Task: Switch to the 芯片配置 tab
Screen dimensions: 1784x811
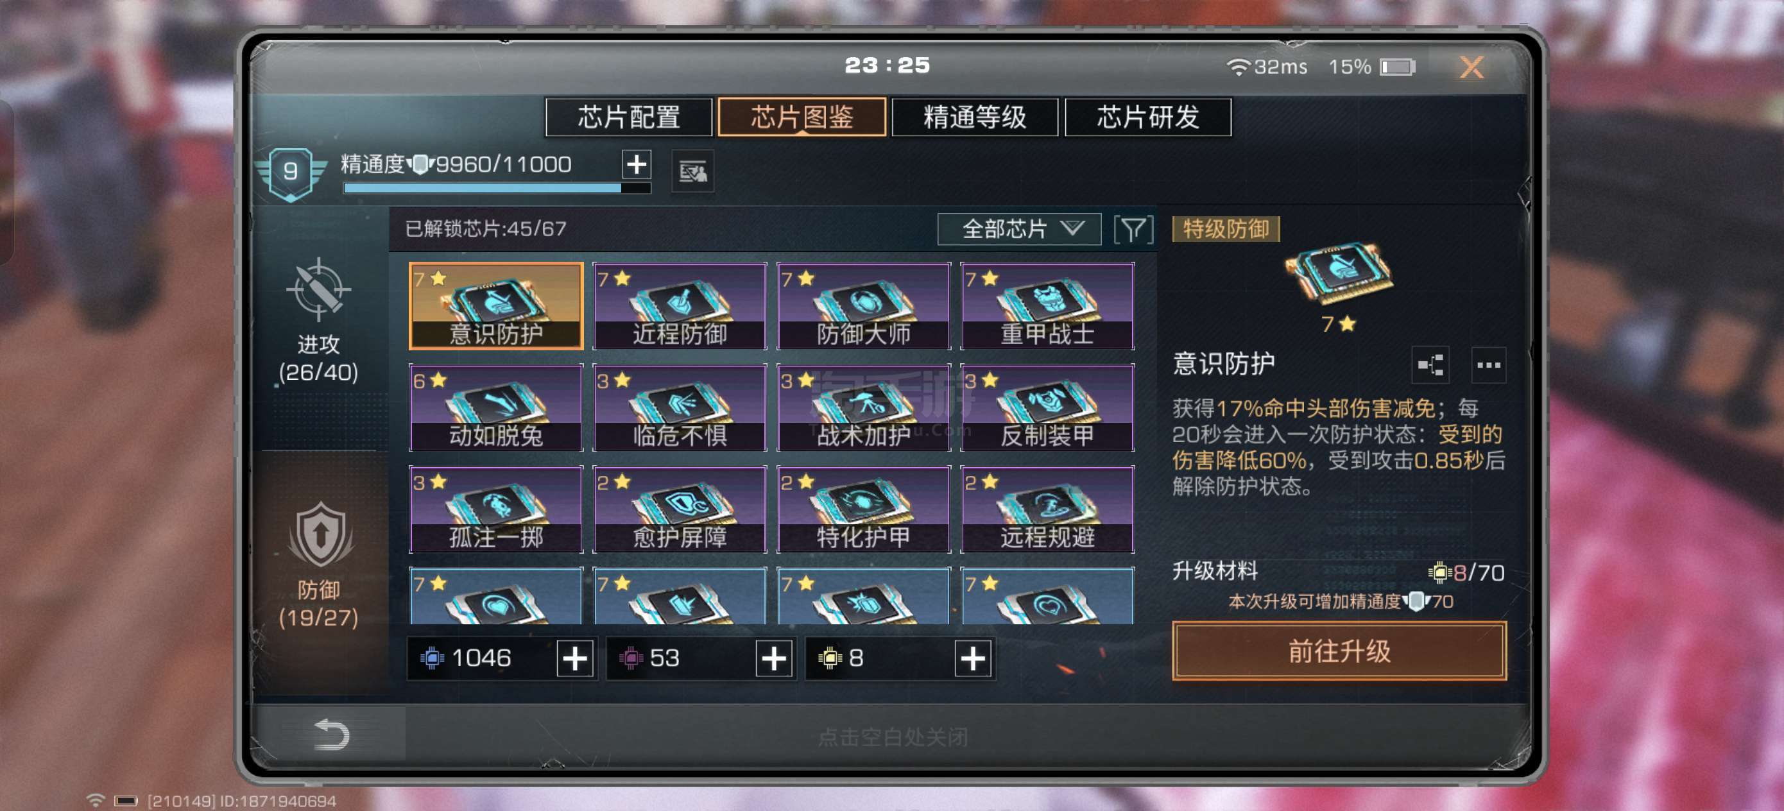Action: 629,117
